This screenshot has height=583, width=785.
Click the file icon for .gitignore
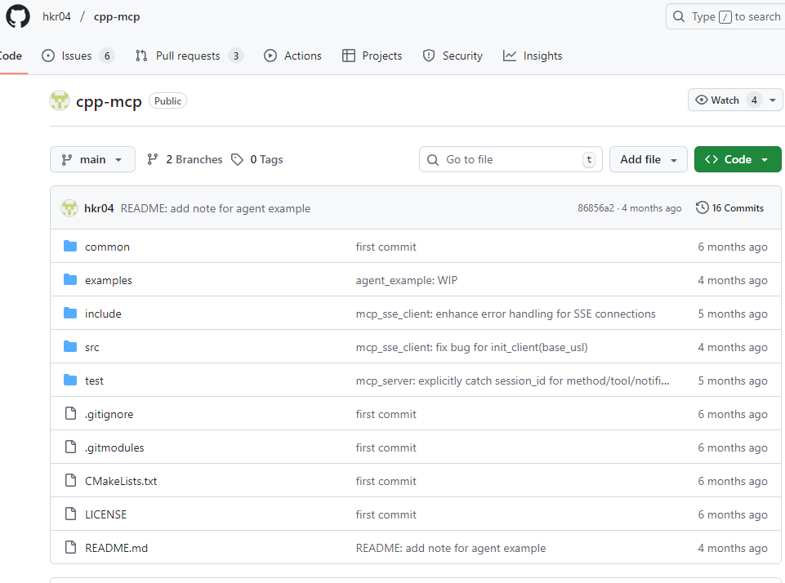click(x=70, y=413)
